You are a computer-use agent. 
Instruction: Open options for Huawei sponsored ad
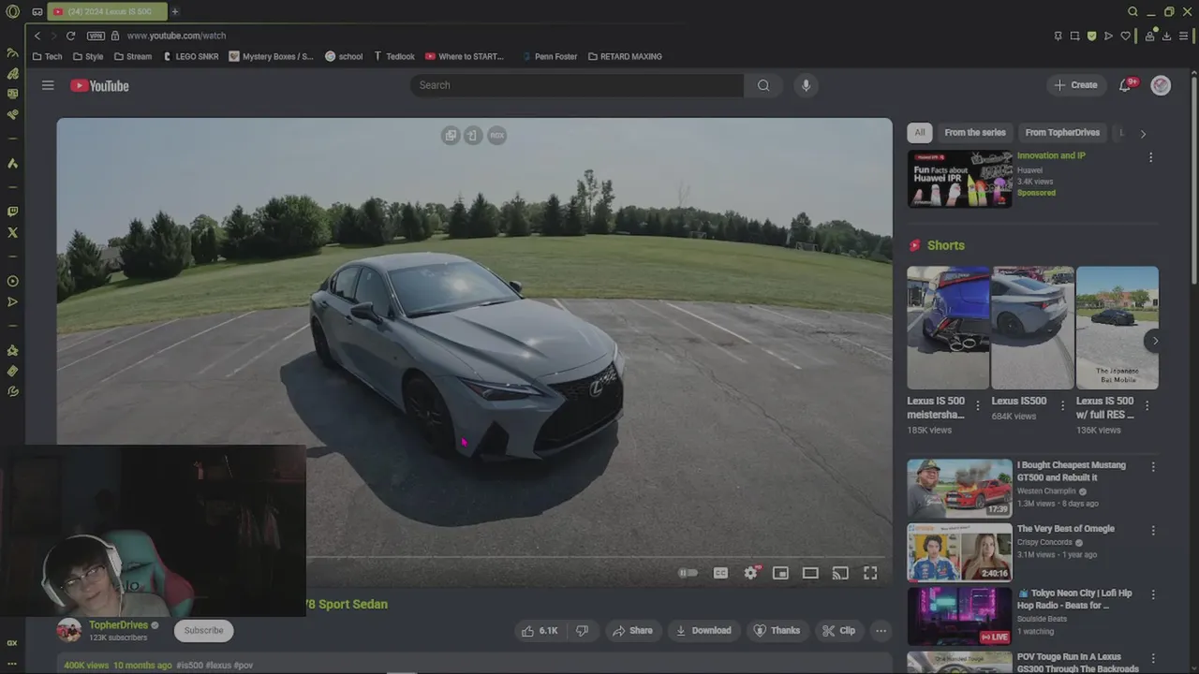click(x=1150, y=157)
